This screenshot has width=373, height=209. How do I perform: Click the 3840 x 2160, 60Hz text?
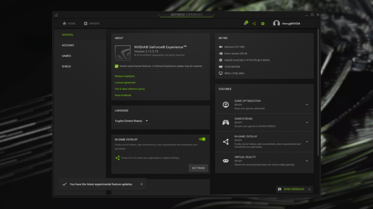pyautogui.click(x=234, y=73)
